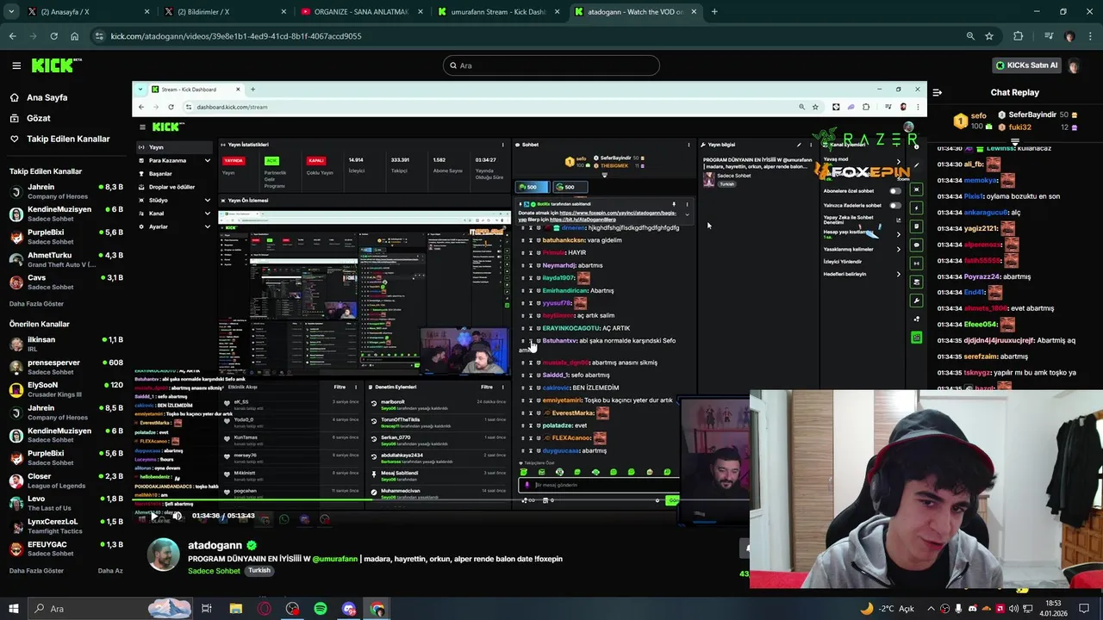
Task: Click the Turkish language tag below title
Action: pyautogui.click(x=259, y=571)
